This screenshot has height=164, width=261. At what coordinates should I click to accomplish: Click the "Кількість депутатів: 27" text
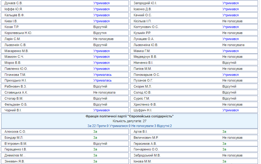coord(130,121)
